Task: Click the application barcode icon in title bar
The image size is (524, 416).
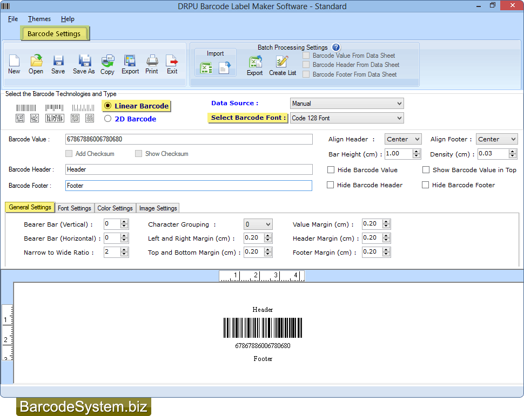Action: [x=6, y=6]
